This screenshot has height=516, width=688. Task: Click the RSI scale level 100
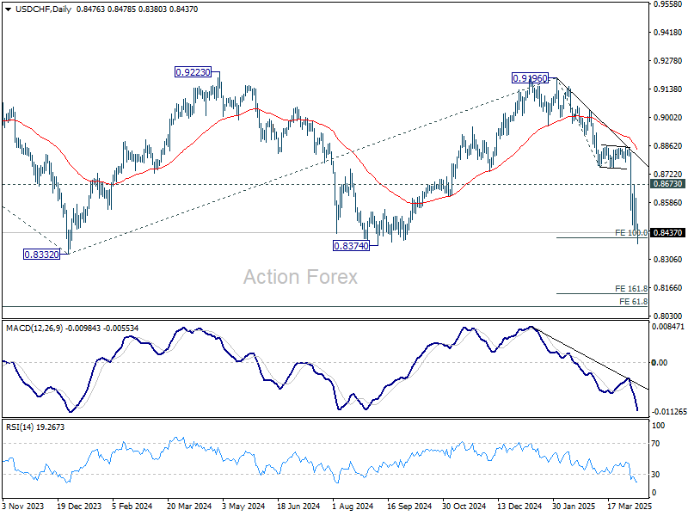tap(659, 425)
